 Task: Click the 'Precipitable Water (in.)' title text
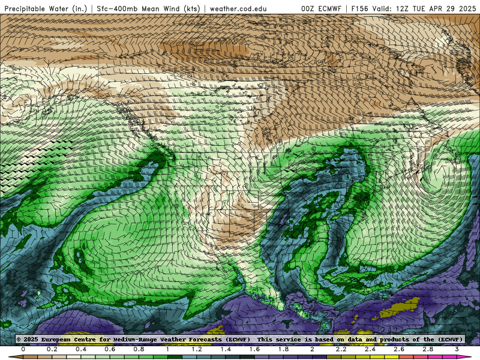[x=46, y=9]
